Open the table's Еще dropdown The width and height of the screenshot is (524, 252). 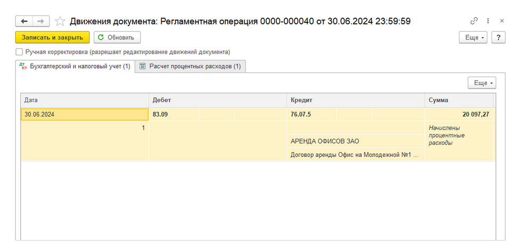click(481, 83)
